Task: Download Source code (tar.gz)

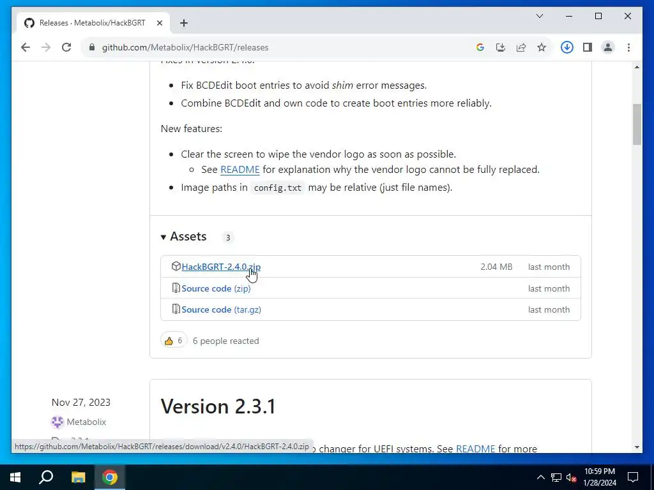Action: coord(222,309)
